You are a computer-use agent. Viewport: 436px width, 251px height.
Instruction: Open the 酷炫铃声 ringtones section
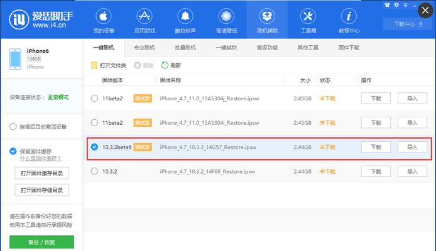185,21
